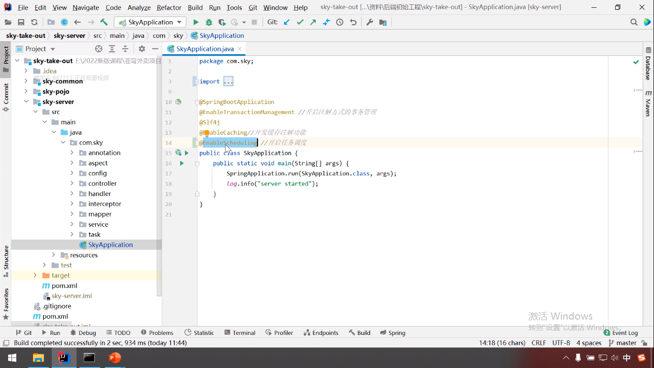Viewport: 654px width, 368px height.
Task: Click Git Update Project arrow icon
Action: click(287, 23)
